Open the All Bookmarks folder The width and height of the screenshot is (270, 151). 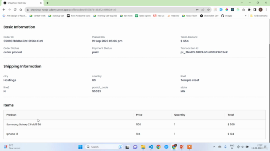click(x=259, y=16)
